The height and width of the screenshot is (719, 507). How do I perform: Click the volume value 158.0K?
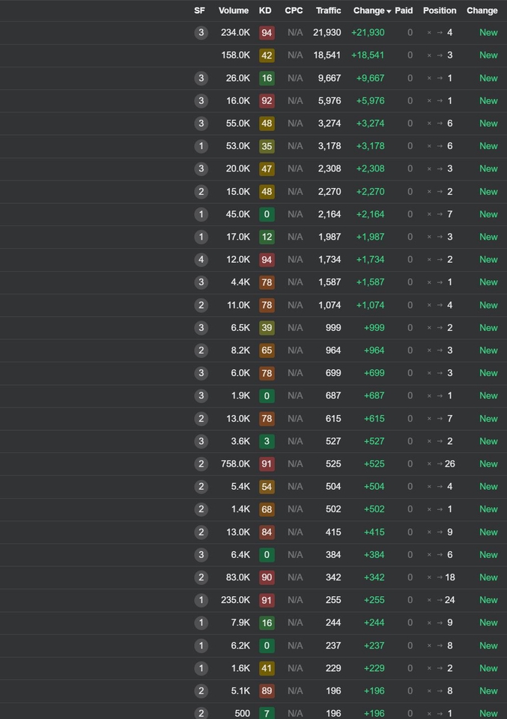[x=236, y=55]
